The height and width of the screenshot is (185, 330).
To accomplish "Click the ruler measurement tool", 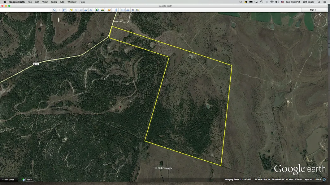I will [116, 10].
